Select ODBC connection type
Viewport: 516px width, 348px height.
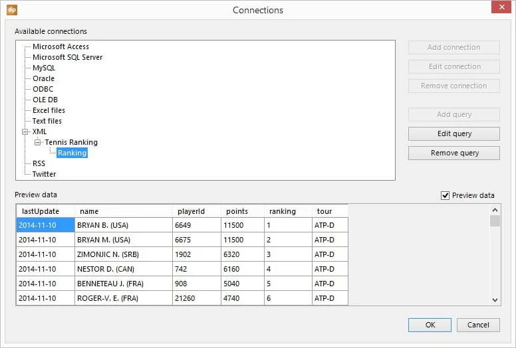click(43, 89)
